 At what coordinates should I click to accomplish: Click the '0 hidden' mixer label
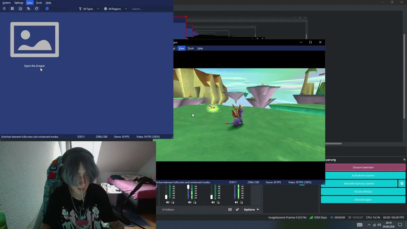tap(168, 210)
